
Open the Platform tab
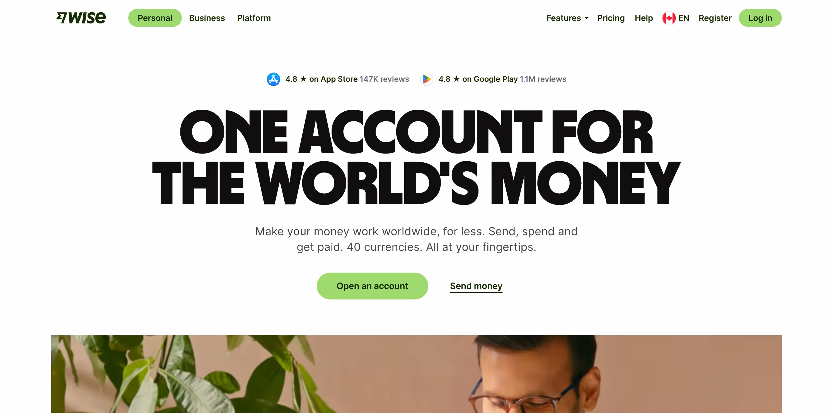coord(254,18)
